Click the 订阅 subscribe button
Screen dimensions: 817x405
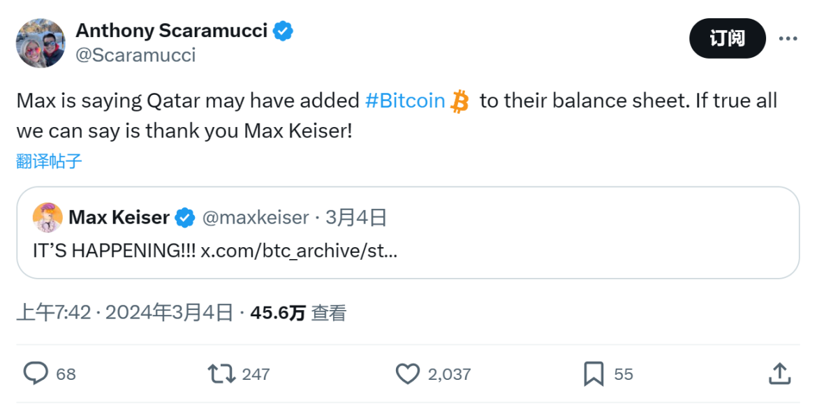[x=728, y=38]
